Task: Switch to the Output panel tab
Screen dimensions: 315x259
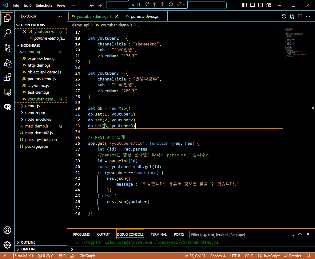Action: tap(103, 234)
